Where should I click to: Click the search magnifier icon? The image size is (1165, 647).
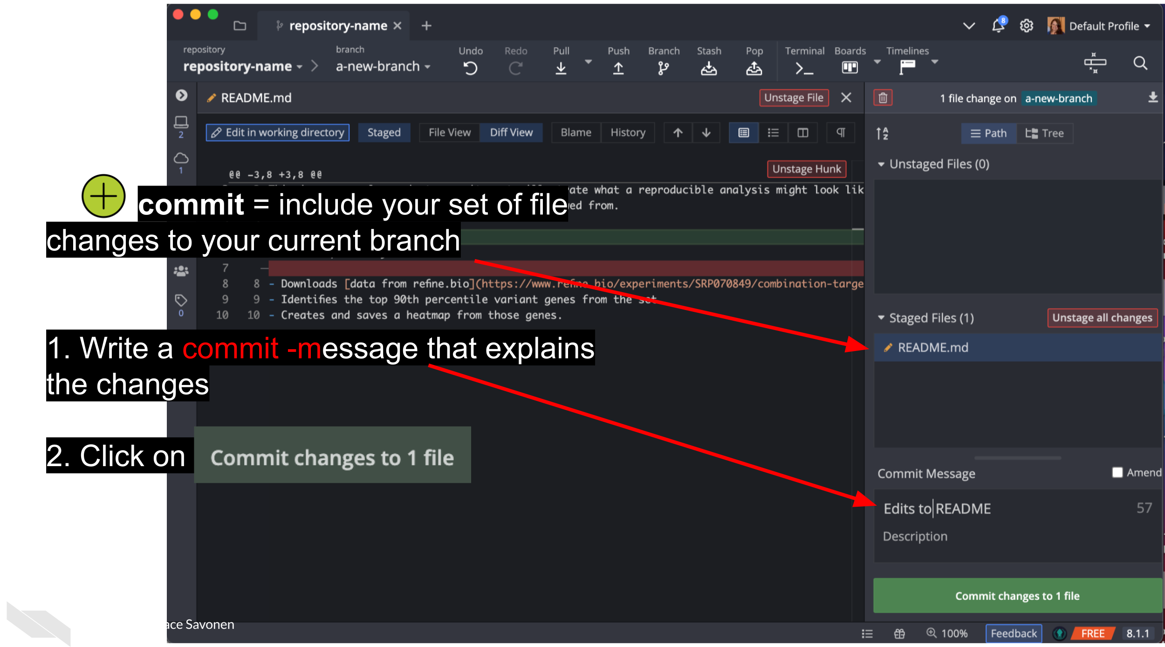tap(1140, 63)
